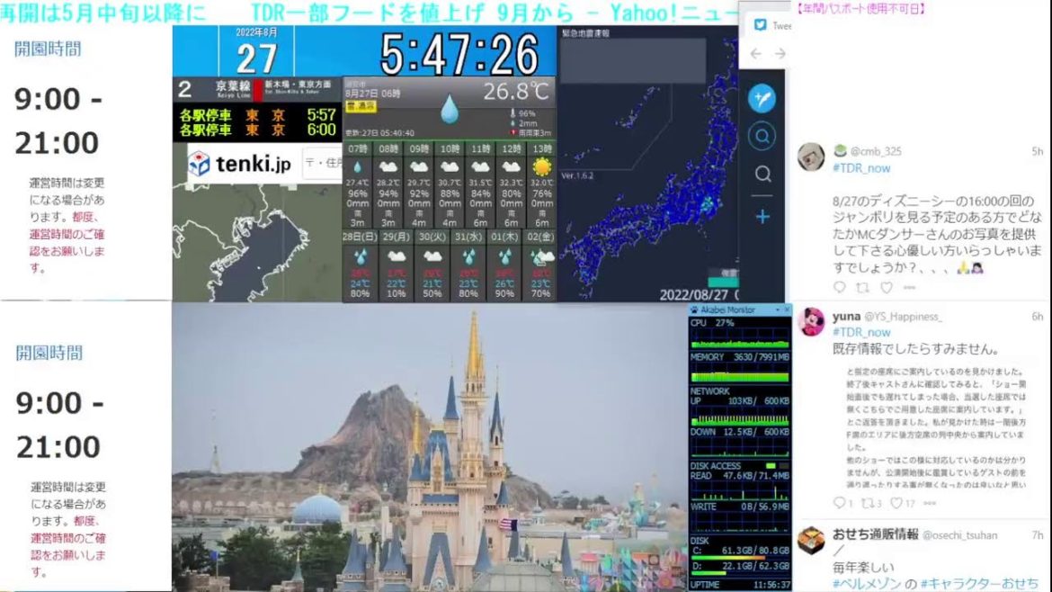The image size is (1052, 592).
Task: Retweet the @cmb_325 tweet
Action: coord(863,287)
